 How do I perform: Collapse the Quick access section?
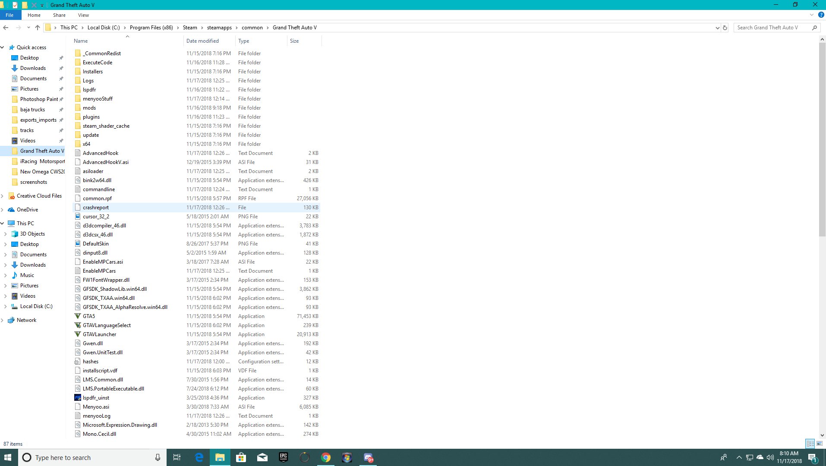point(3,47)
